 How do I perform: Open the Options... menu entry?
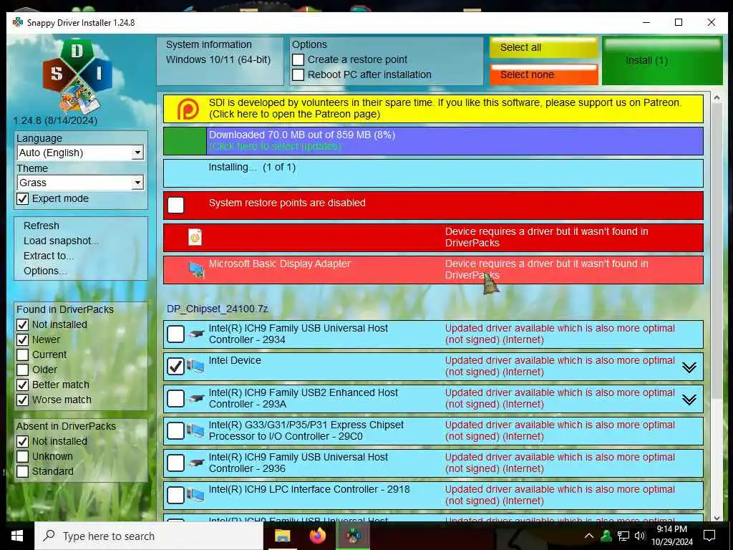click(x=45, y=271)
